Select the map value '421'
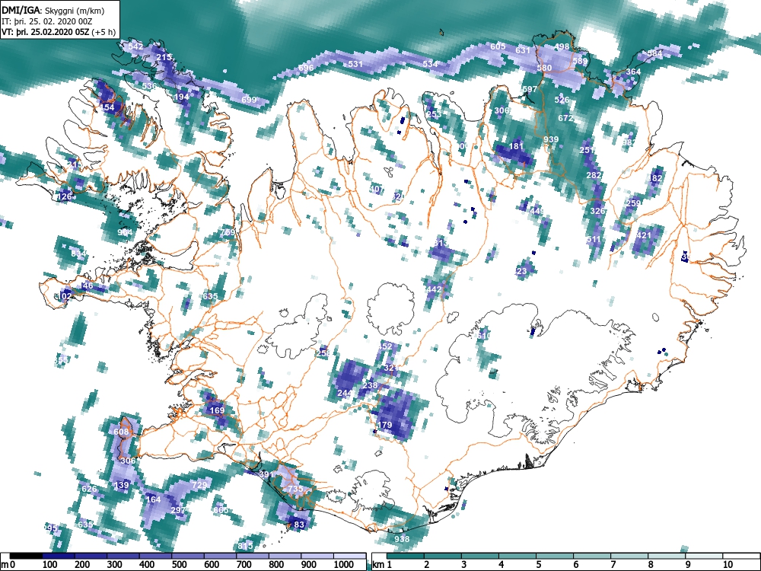Screen dimensions: 761x571 [644, 235]
